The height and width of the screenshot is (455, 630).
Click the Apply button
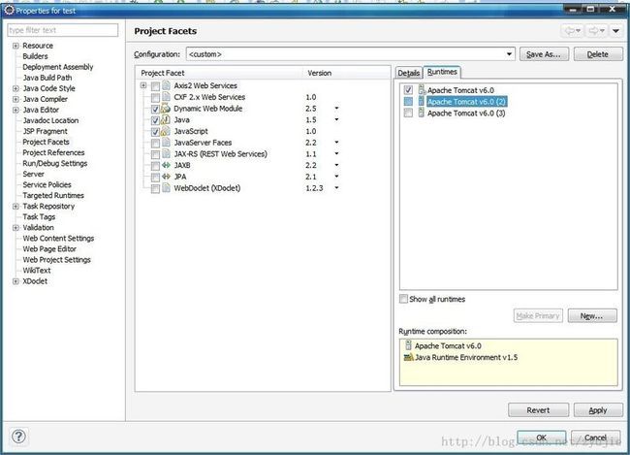click(x=598, y=410)
